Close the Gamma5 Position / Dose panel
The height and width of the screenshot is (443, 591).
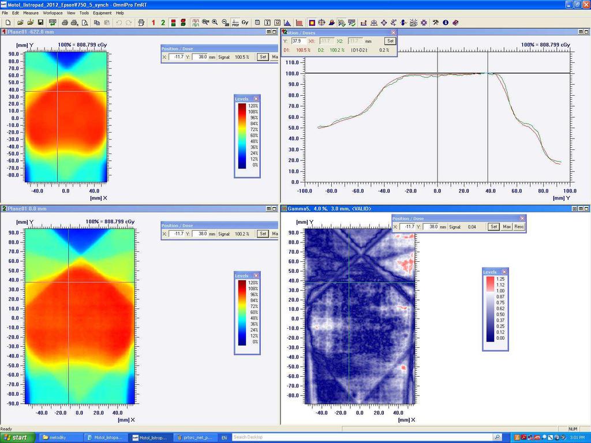tap(522, 219)
